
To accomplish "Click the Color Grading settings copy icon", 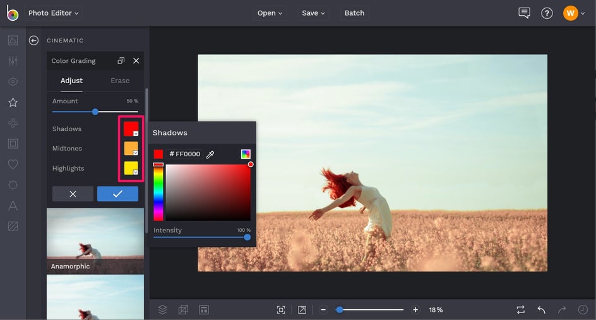I will tap(121, 60).
